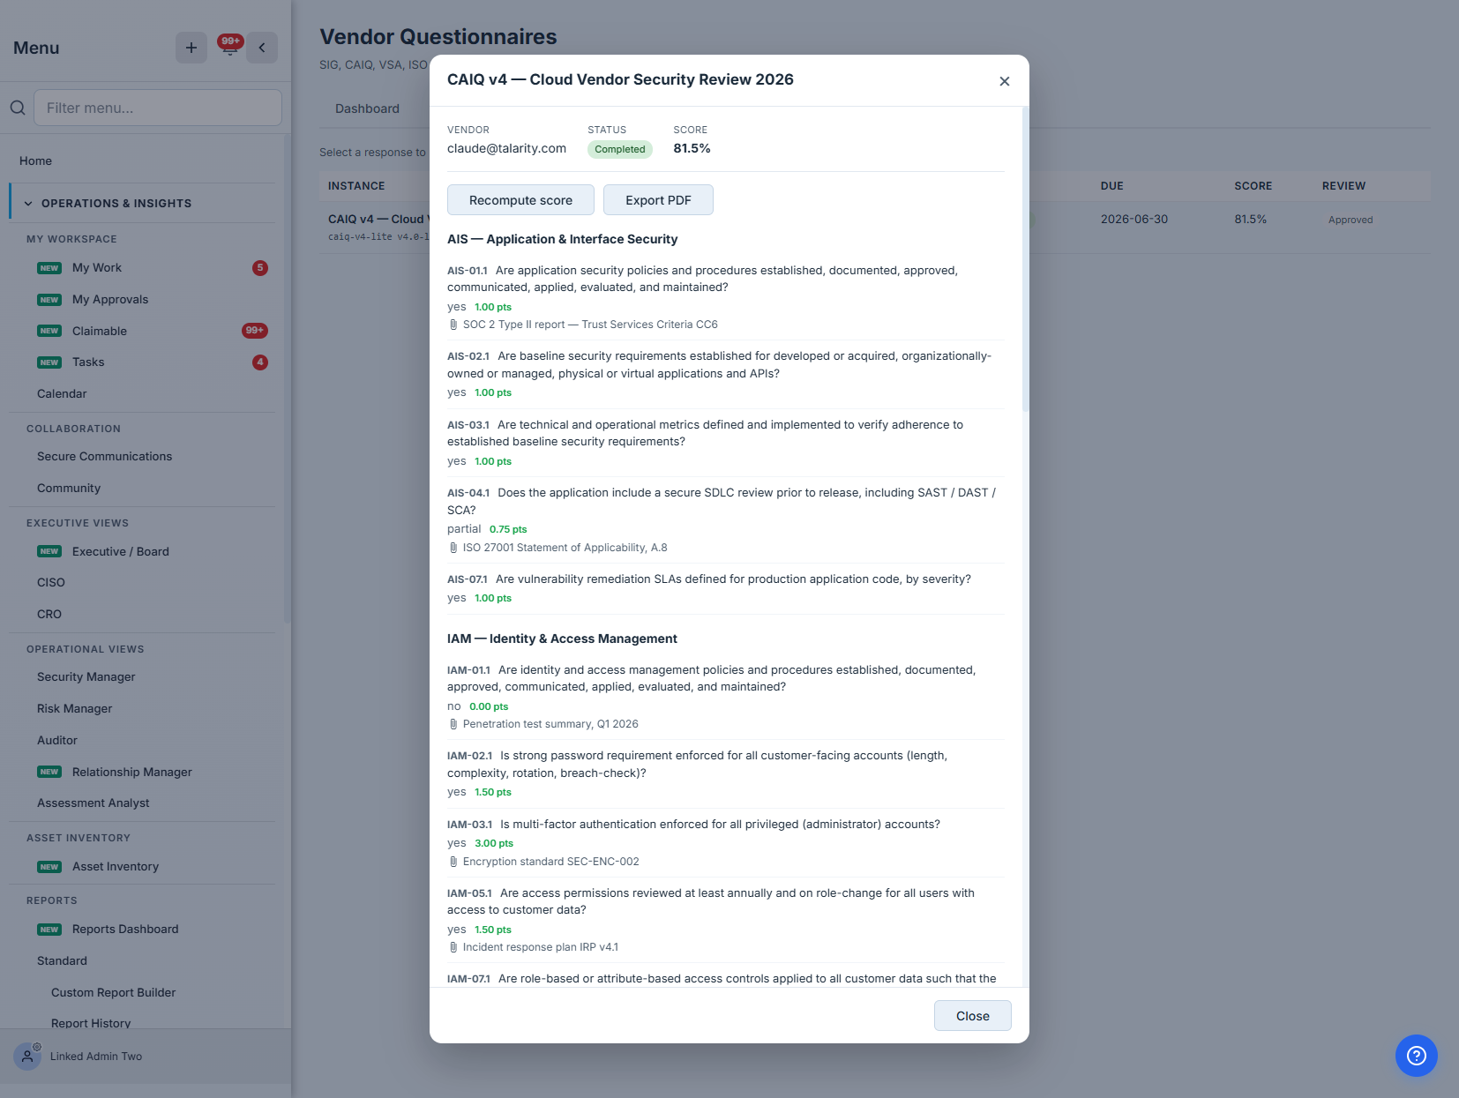The width and height of the screenshot is (1459, 1098).
Task: Click the SCORE column header in table
Action: point(1253,186)
